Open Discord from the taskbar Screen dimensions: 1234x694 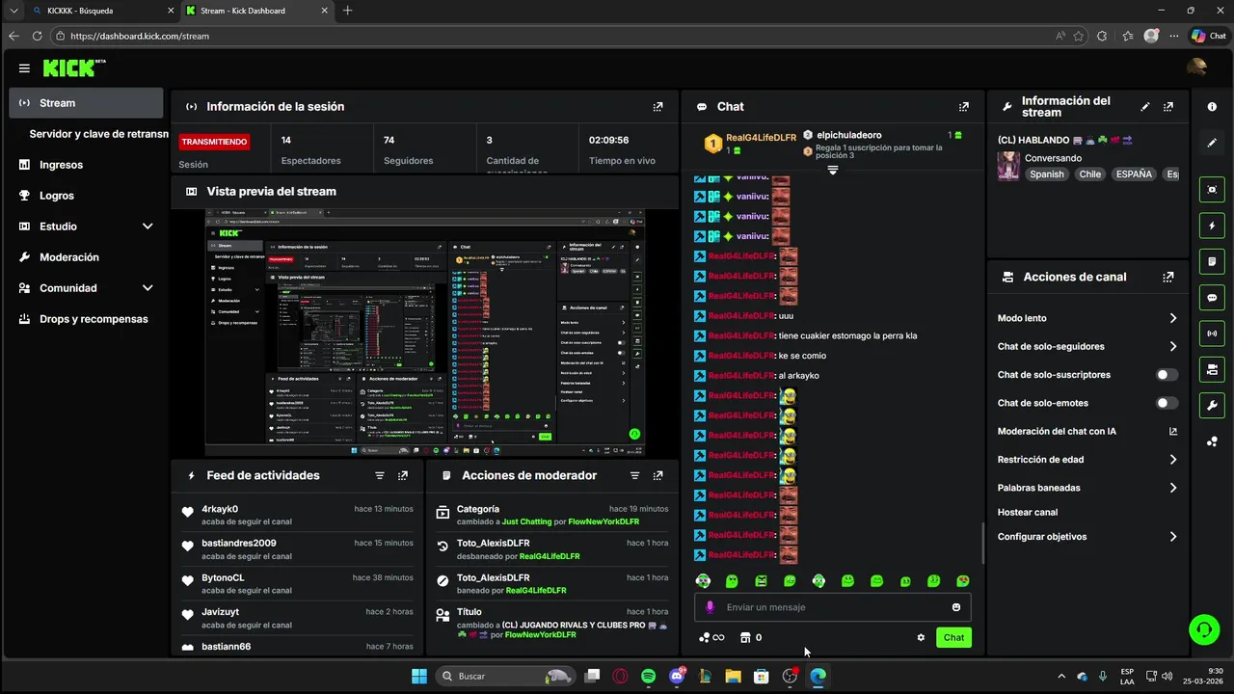click(677, 677)
